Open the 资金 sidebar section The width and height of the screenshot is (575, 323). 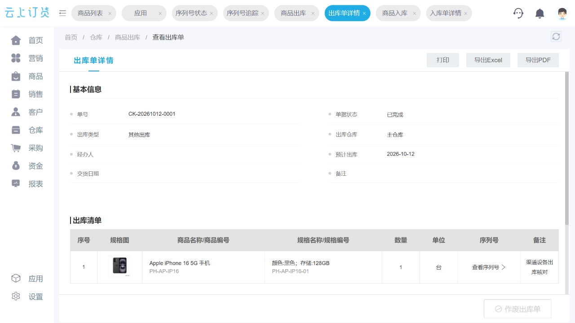27,166
